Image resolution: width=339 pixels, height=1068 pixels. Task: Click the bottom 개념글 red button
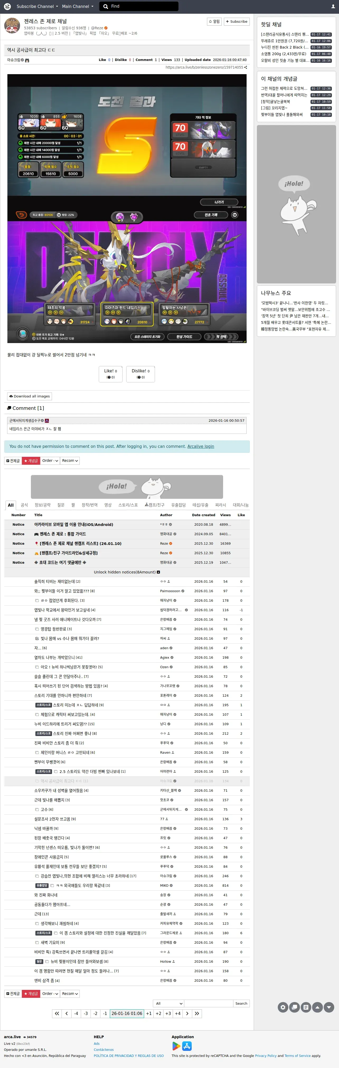(x=31, y=993)
